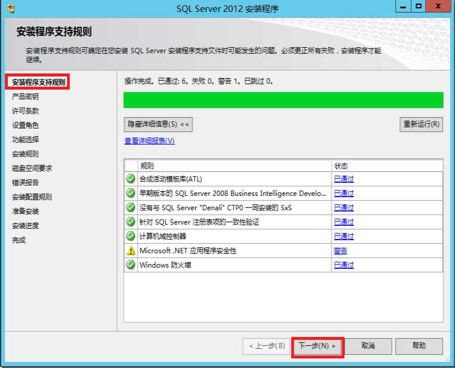
Task: Click the rule text Microsoft .NET 应用程序安全性
Action: [188, 250]
